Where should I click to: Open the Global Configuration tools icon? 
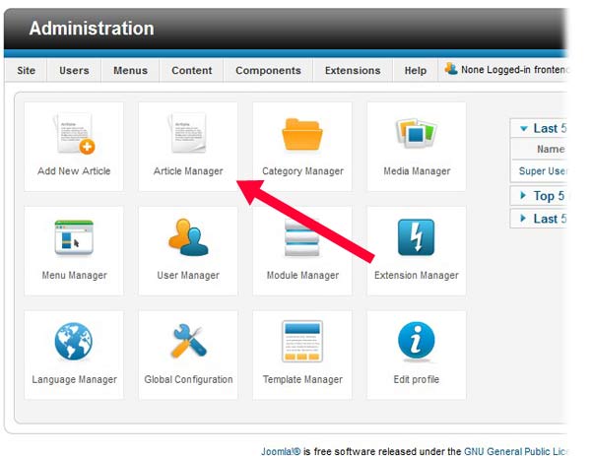(189, 341)
